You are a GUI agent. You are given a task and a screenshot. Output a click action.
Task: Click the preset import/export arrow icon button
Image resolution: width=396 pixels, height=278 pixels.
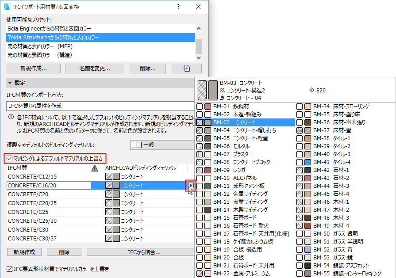click(x=186, y=68)
